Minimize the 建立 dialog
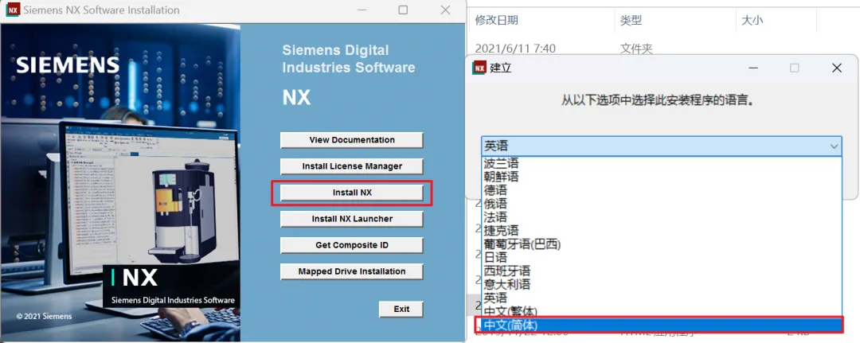 [753, 68]
